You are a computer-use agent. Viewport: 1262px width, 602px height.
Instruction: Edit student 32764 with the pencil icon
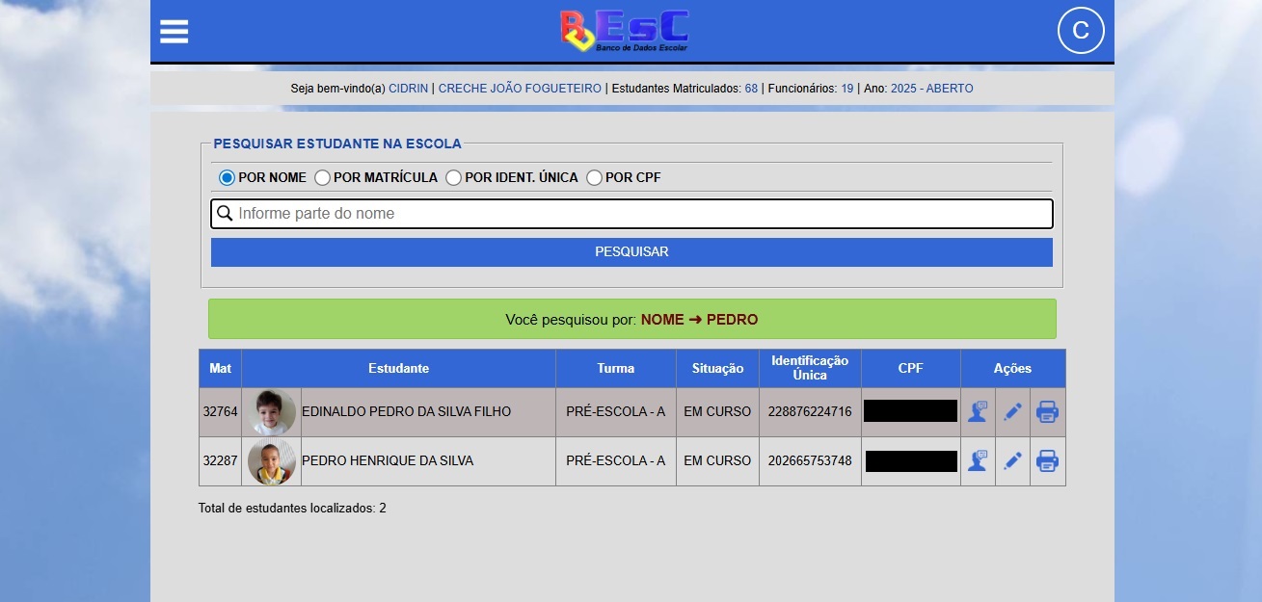point(1012,412)
